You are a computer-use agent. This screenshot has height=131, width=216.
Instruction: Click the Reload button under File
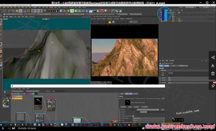(123, 107)
